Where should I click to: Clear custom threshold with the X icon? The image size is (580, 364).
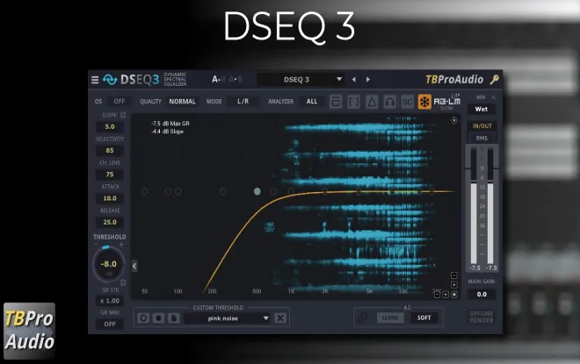point(280,318)
